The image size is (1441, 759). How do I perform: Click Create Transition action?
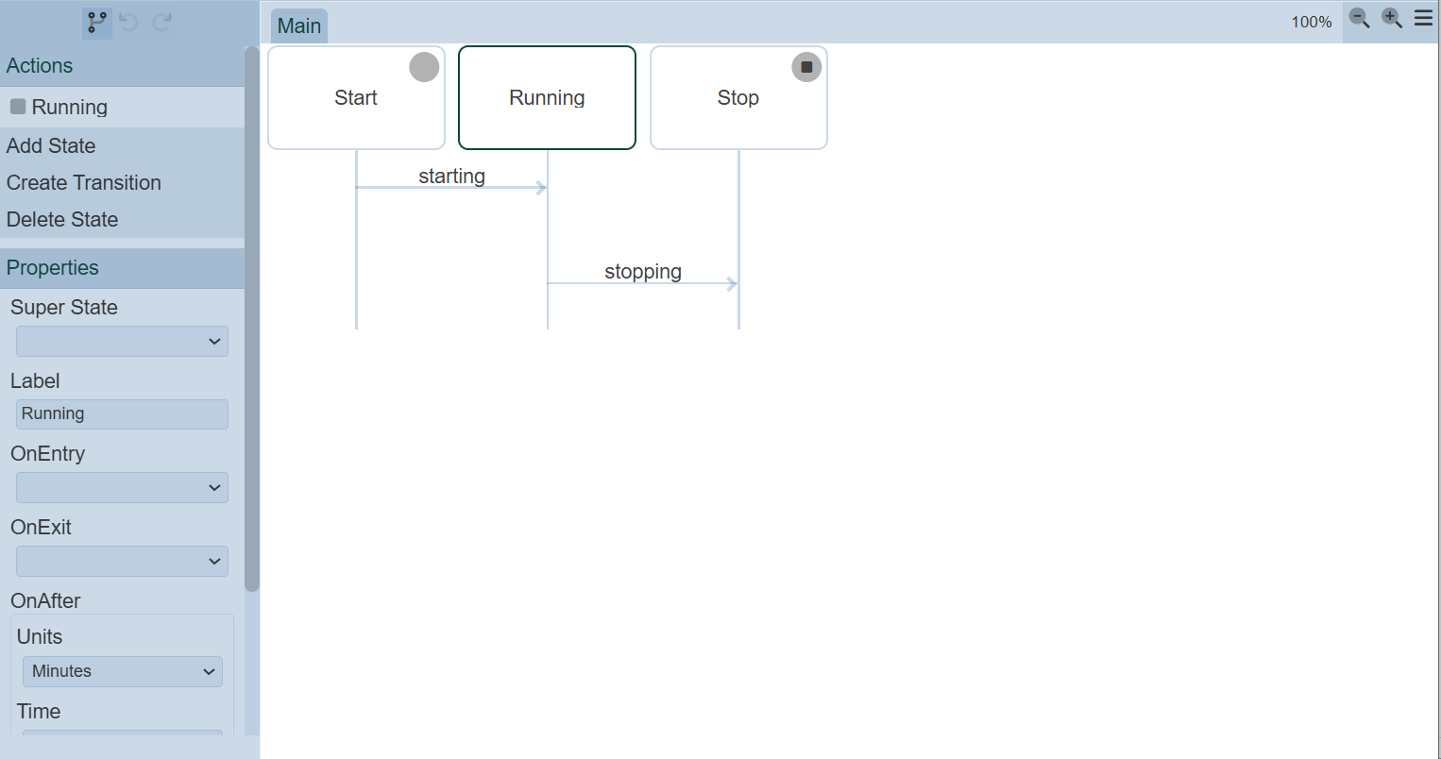[84, 182]
